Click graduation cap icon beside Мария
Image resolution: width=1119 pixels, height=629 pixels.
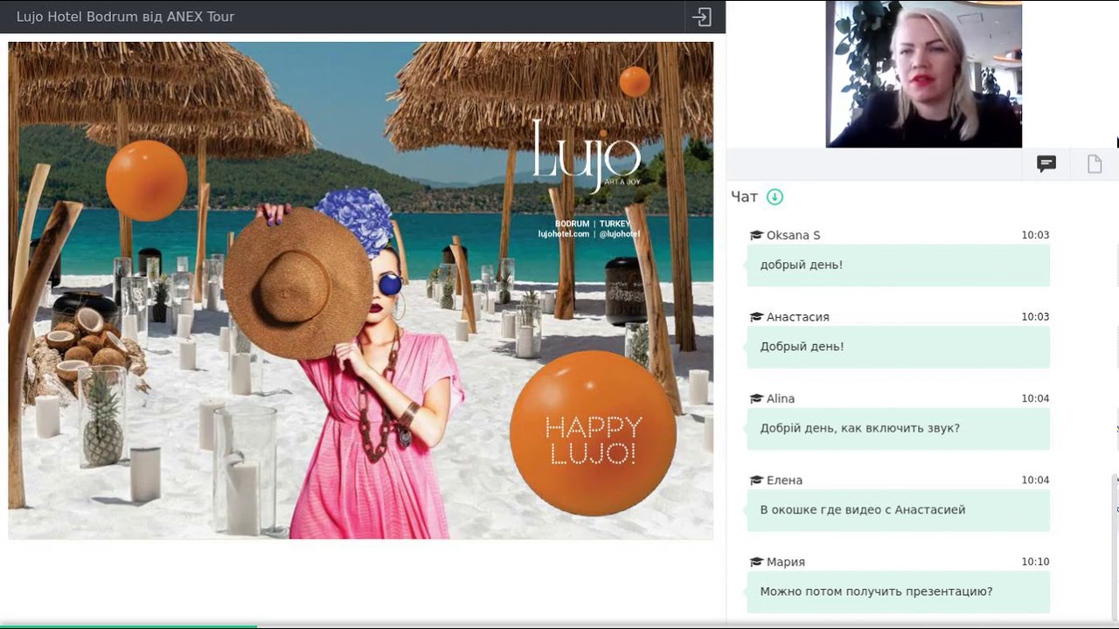756,562
